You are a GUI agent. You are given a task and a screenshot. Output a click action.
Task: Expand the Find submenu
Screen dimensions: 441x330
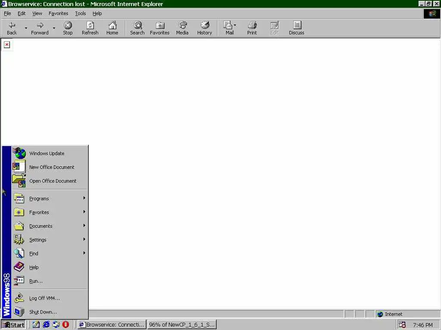point(50,254)
